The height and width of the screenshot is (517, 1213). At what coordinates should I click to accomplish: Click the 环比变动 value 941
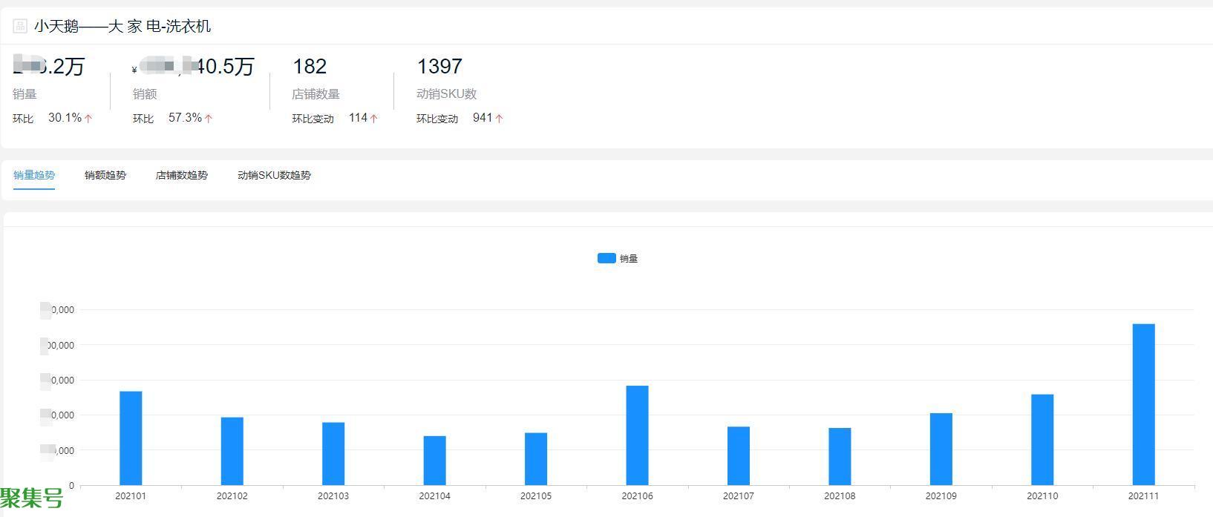[x=483, y=118]
